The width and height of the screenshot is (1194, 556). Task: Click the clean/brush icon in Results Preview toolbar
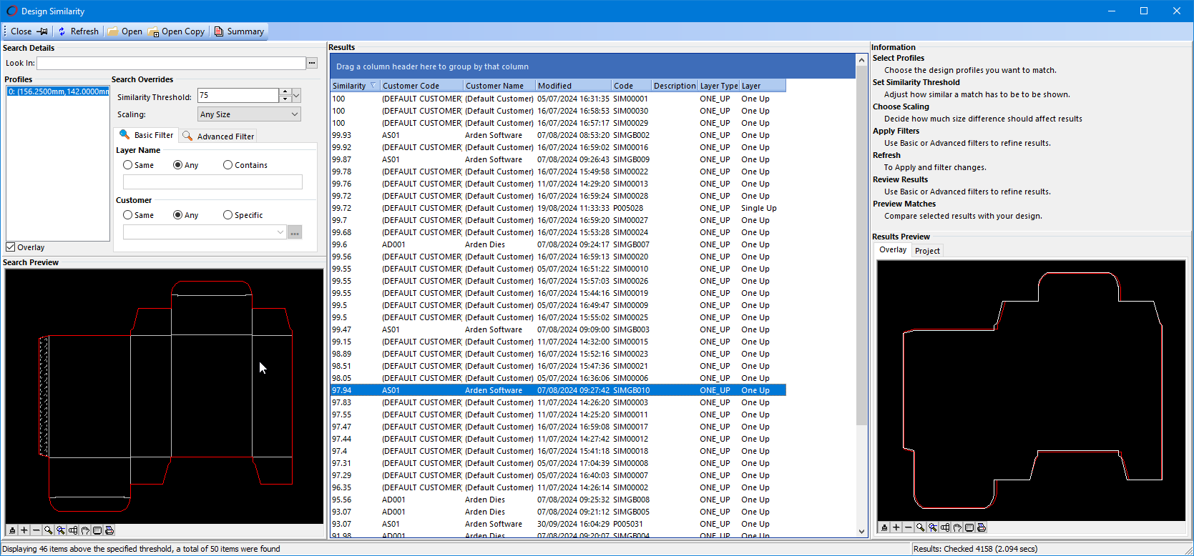pos(884,527)
